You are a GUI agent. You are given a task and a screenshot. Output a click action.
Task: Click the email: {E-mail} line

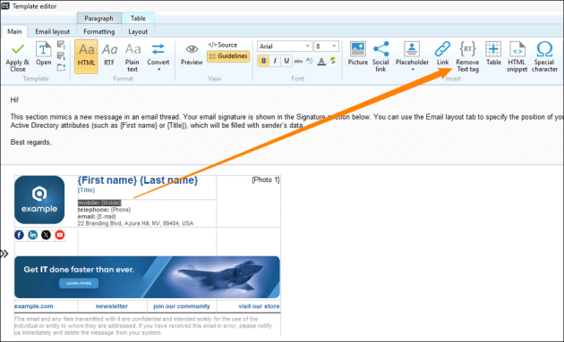[97, 216]
